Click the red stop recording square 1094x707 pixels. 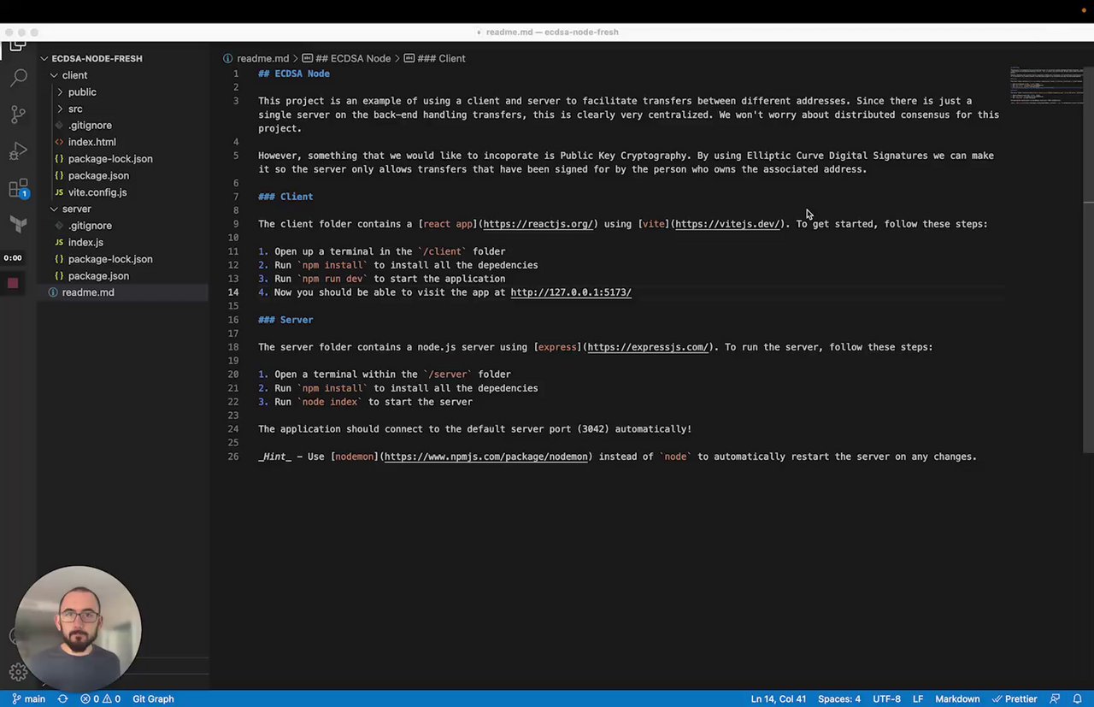coord(13,283)
